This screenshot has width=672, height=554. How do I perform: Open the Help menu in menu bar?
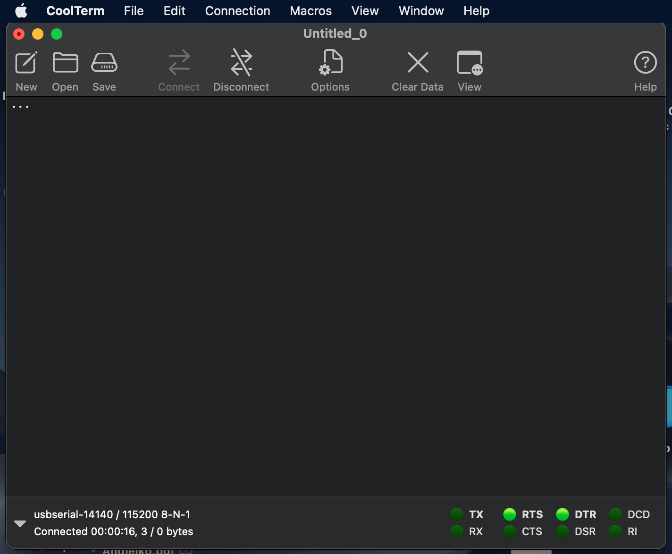[x=476, y=10]
